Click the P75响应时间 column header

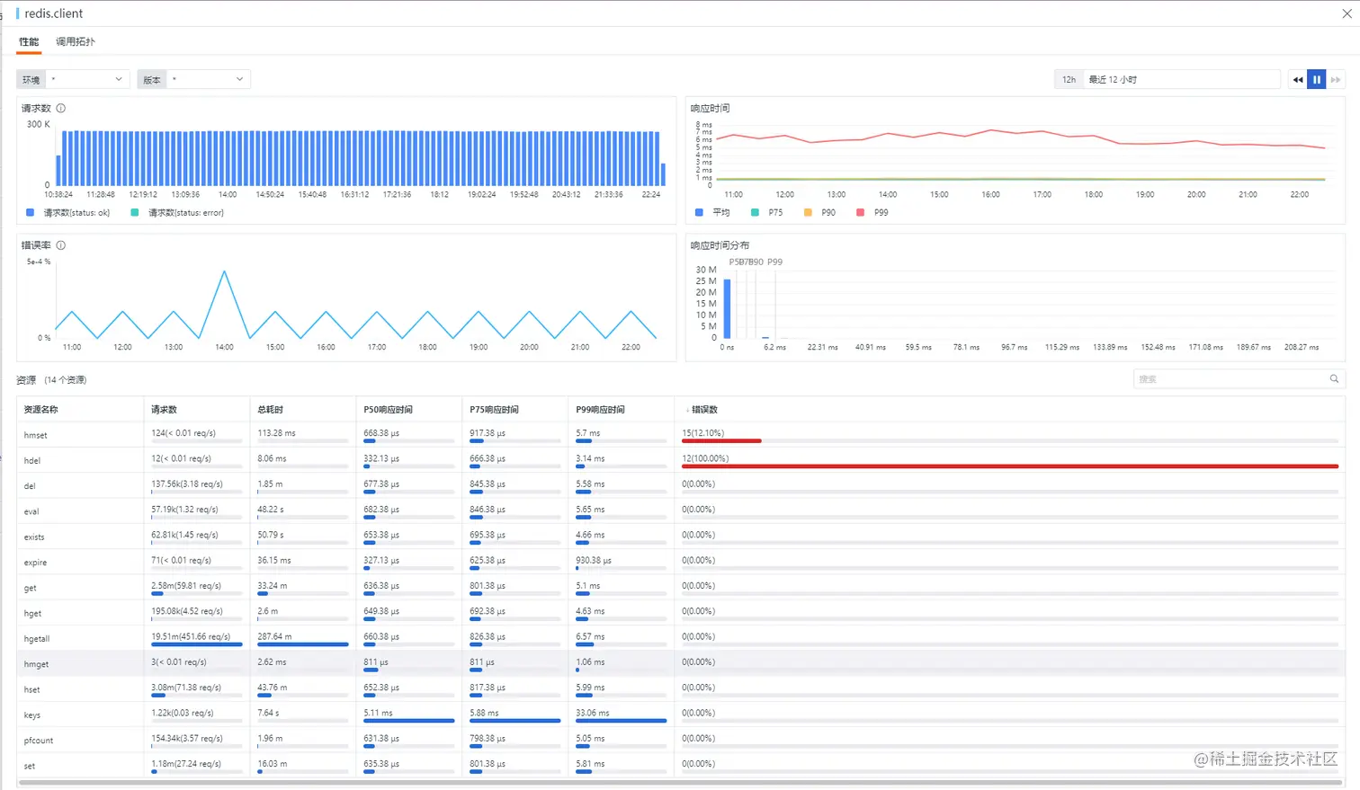[x=494, y=410]
